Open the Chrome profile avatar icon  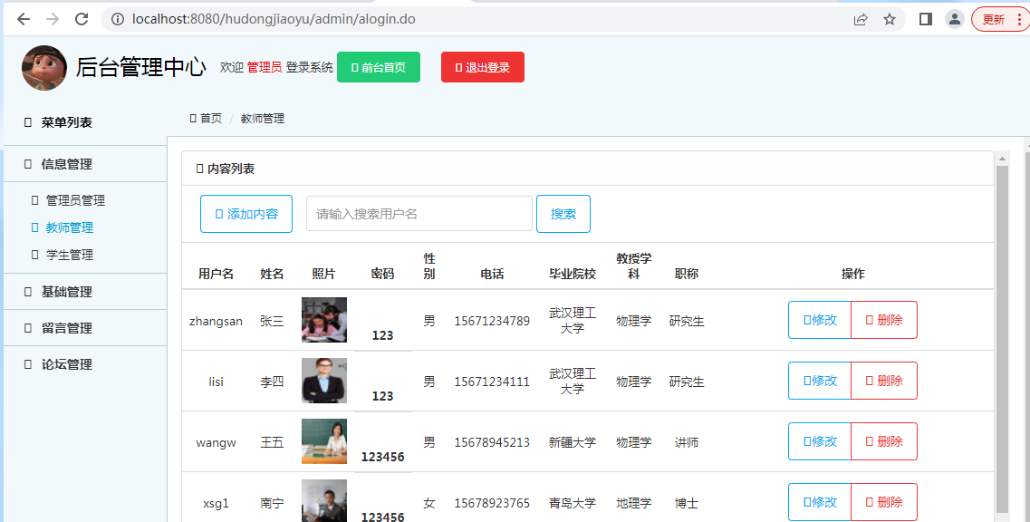coord(954,19)
